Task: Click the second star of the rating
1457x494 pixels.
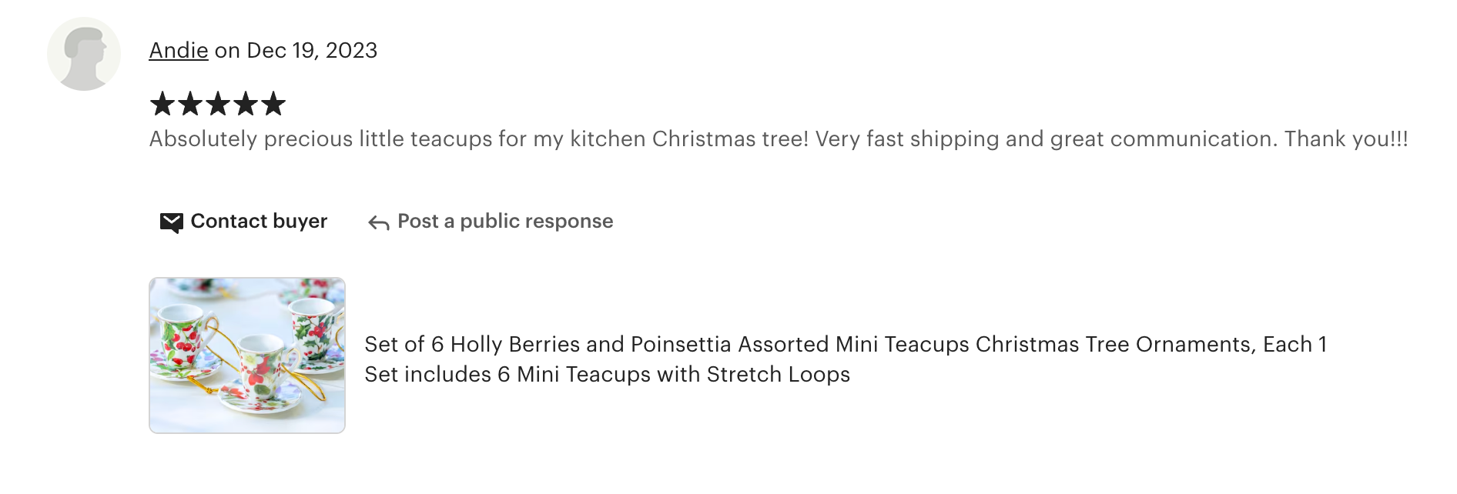Action: coord(190,104)
